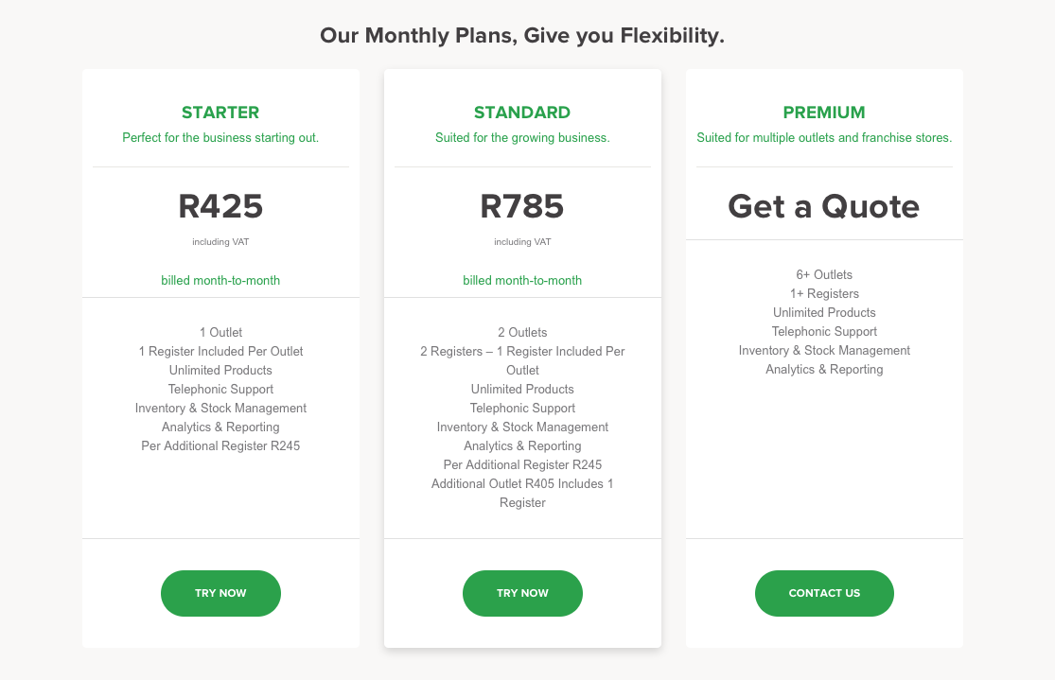Select the PREMIUM plan heading

click(x=824, y=113)
